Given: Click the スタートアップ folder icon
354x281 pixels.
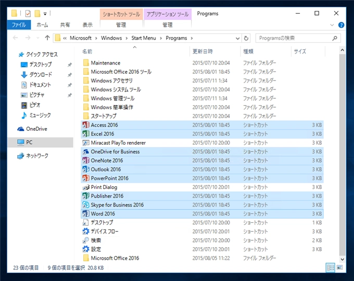Looking at the screenshot, I should click(x=86, y=116).
